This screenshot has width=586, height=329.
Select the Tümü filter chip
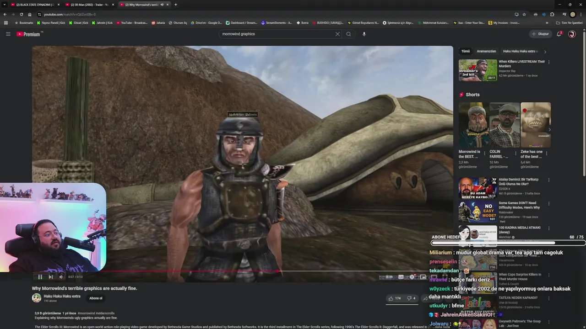466,51
